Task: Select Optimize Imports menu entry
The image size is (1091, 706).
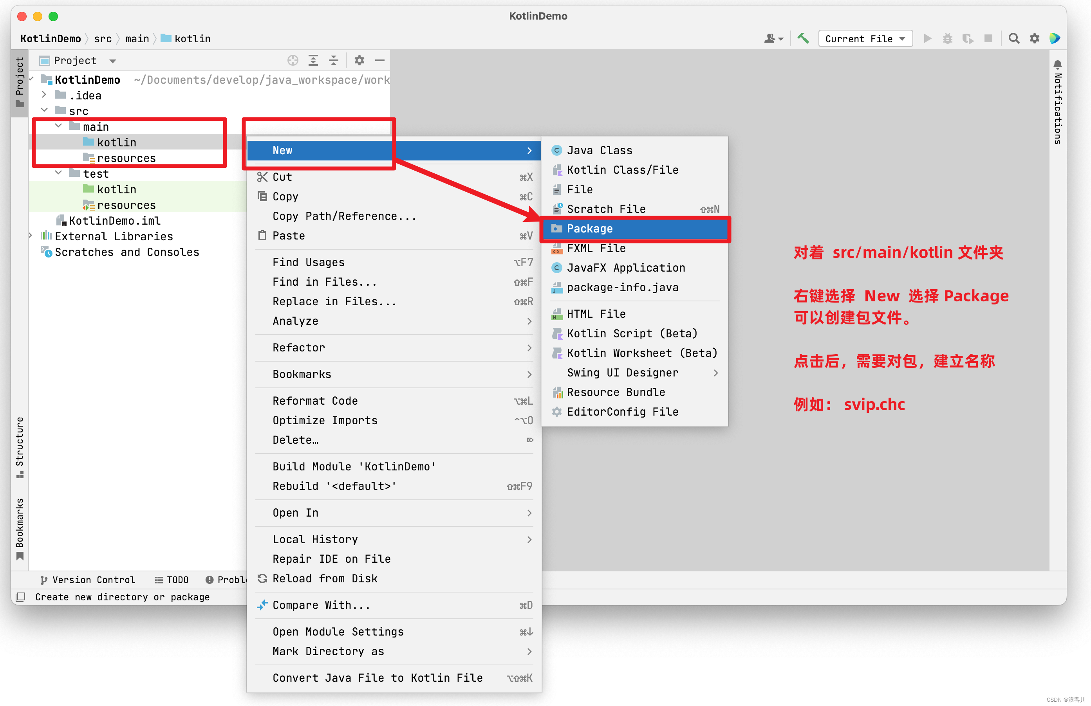Action: click(394, 421)
